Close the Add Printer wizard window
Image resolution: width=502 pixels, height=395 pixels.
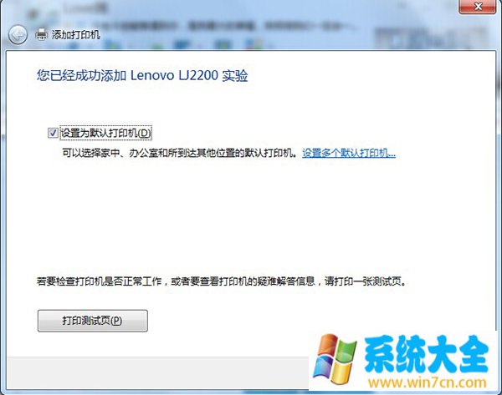[x=478, y=7]
